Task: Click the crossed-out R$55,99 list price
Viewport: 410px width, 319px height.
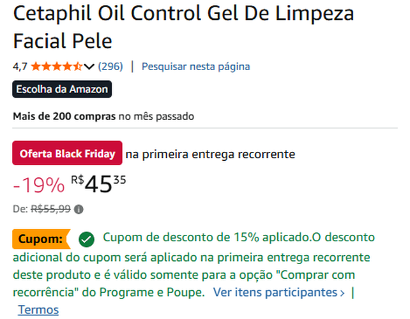Action: pos(51,209)
